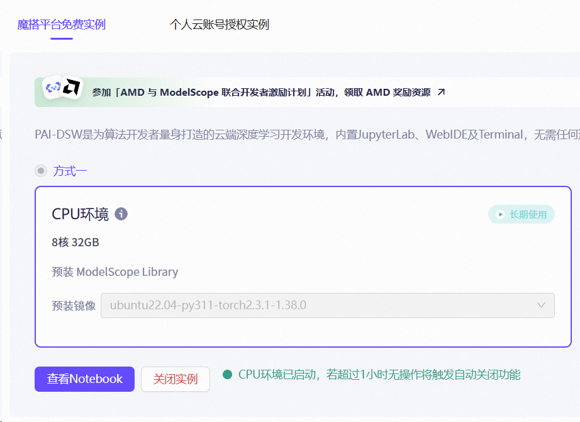The width and height of the screenshot is (580, 422).
Task: Click 关闭实例 button
Action: click(176, 379)
